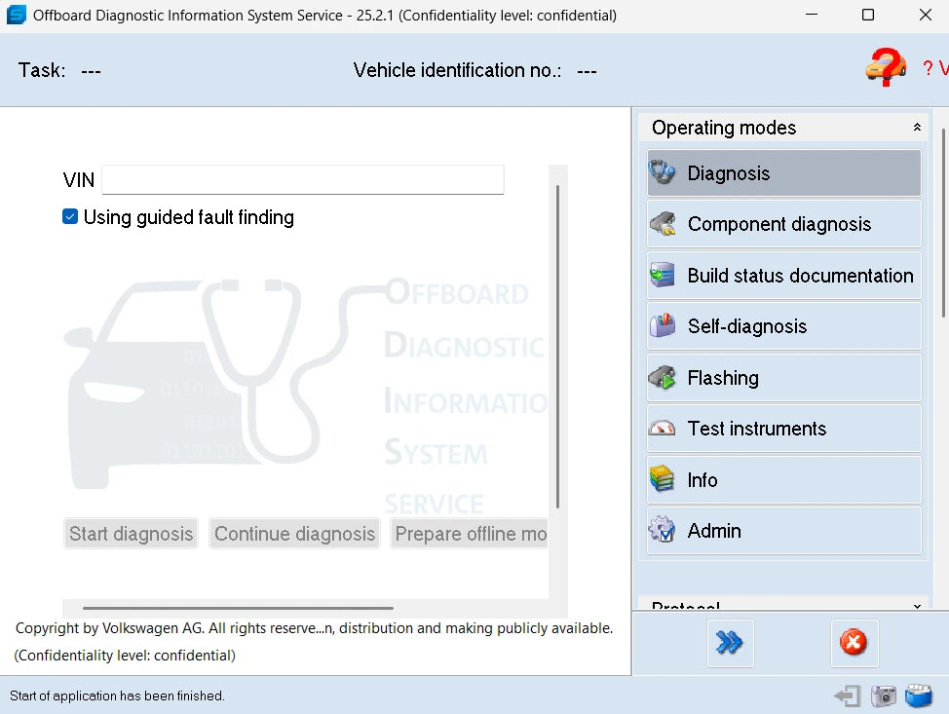The image size is (949, 714).
Task: Click the '(Confidentiality level: confidential)' footer text
Action: pyautogui.click(x=125, y=656)
